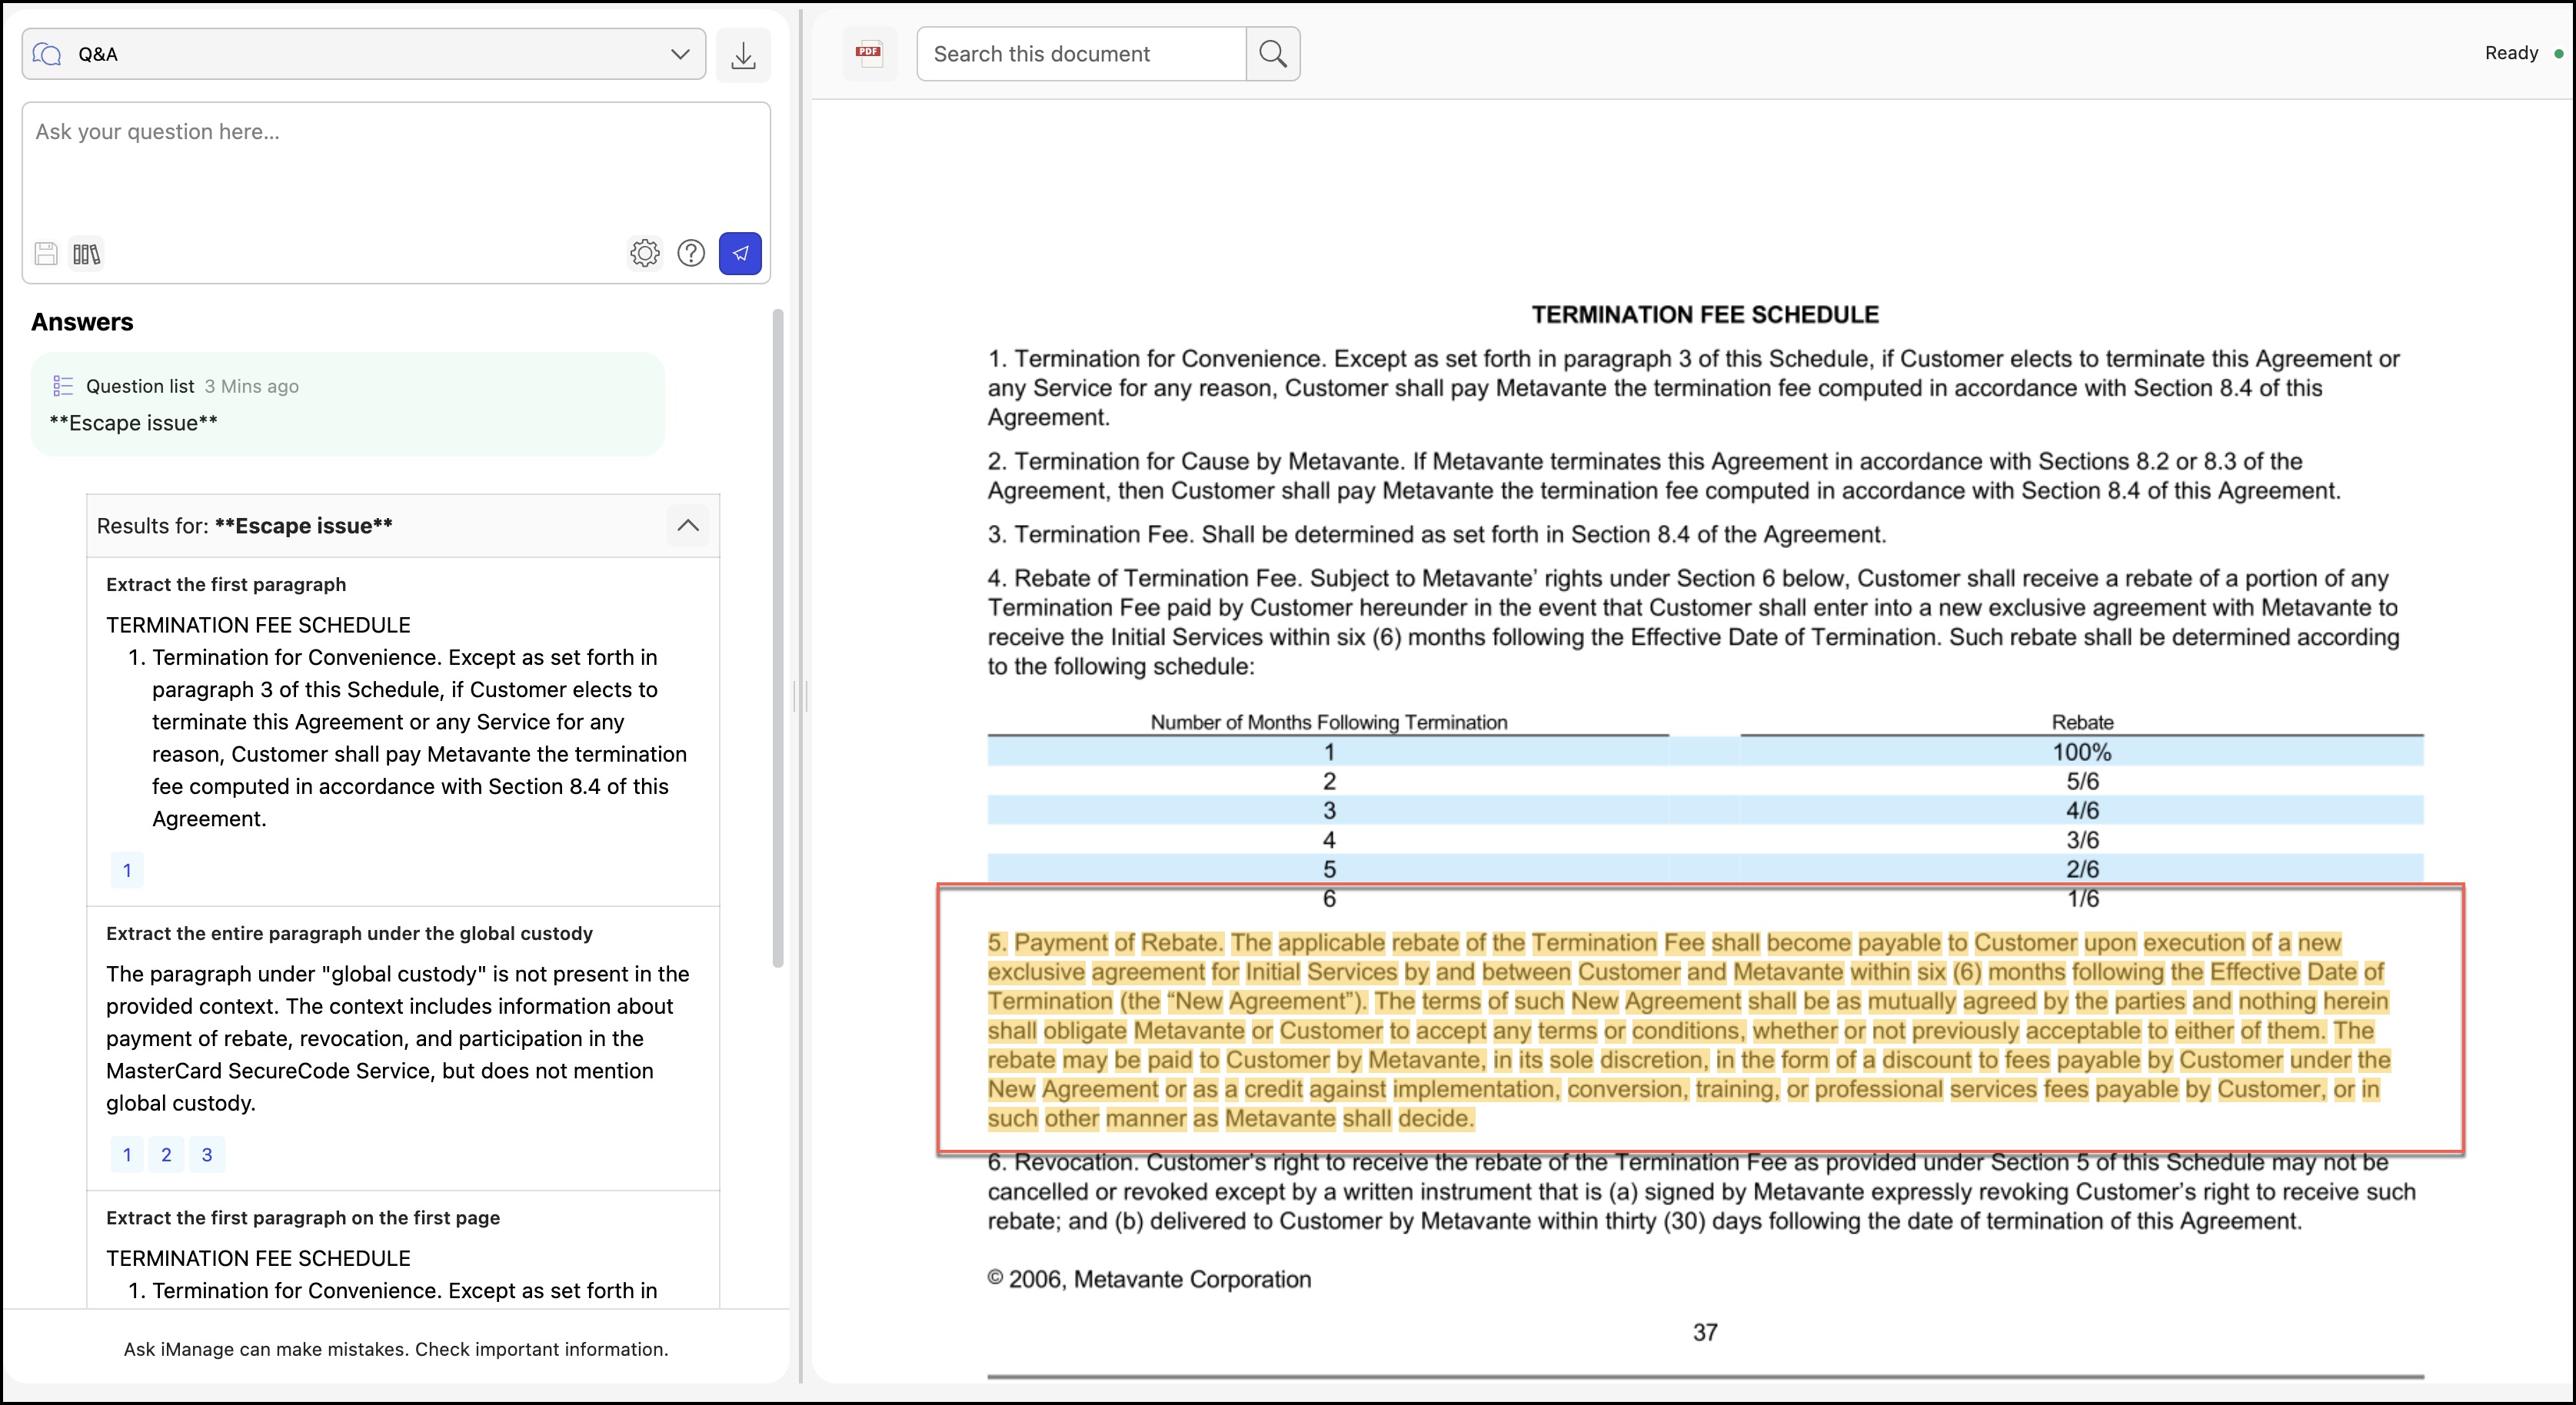Click the download answers icon

743,55
